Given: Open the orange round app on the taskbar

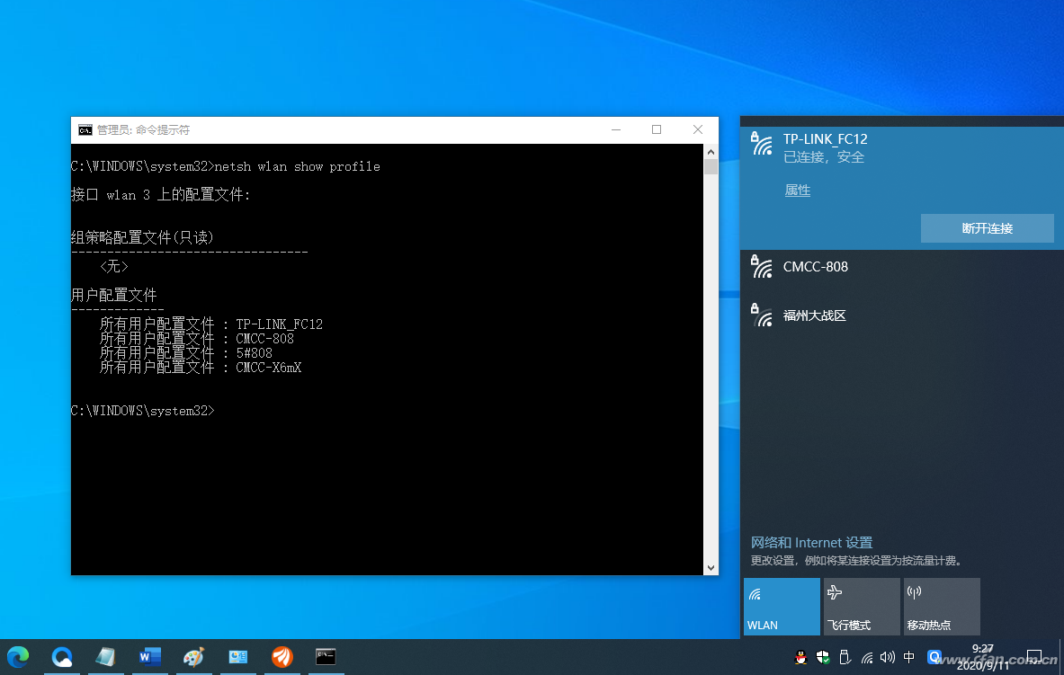Looking at the screenshot, I should point(282,657).
